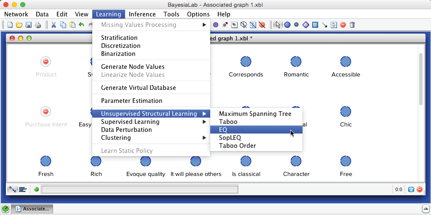Choose the large blue circle node tool
Screen dimensions: 431x215
(287, 25)
